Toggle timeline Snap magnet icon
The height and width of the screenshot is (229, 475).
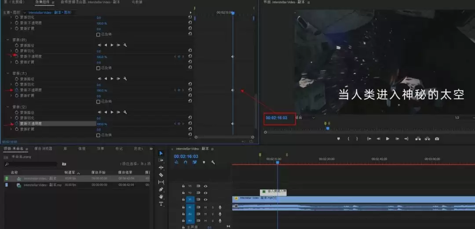[186, 162]
